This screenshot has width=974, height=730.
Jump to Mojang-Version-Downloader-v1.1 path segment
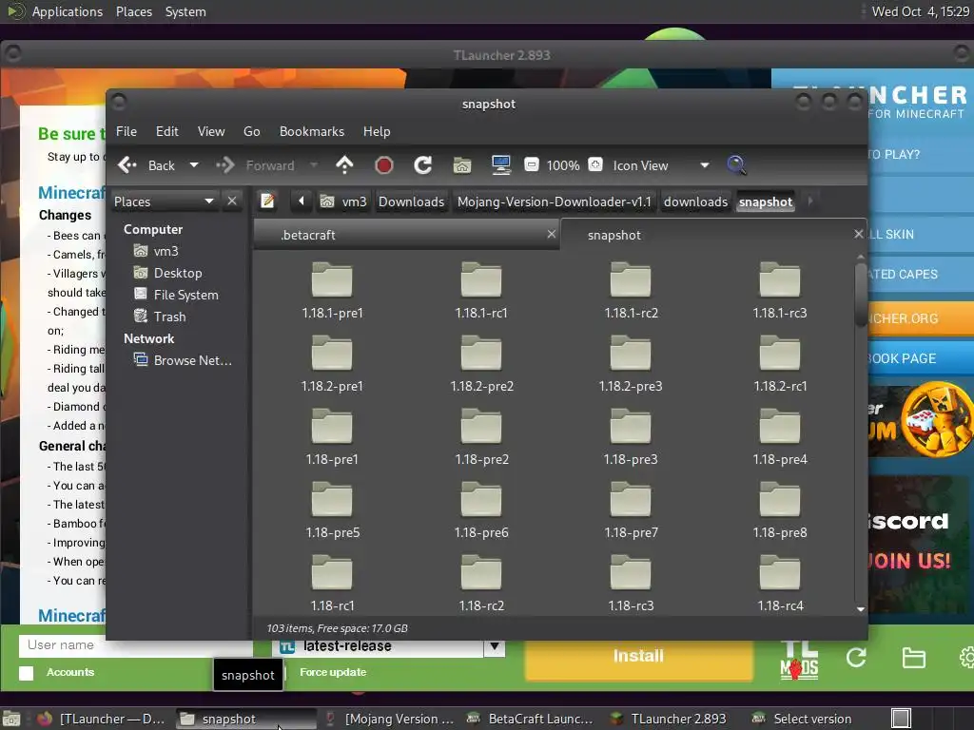[555, 202]
